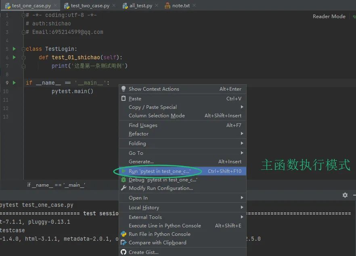Viewport: 356px width, 256px height.
Task: Open Modify Run Configuration...
Action: 182,188
